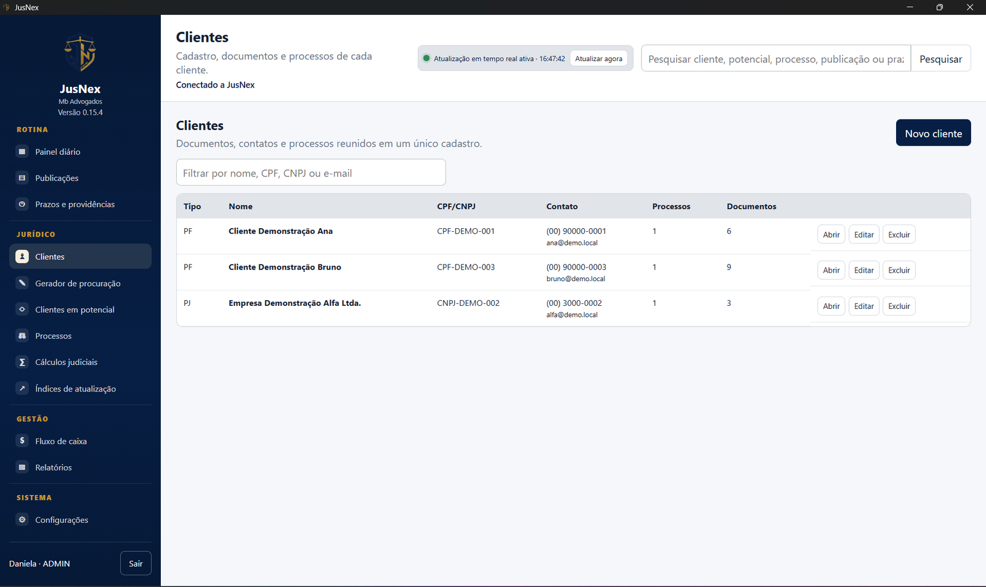Click the Versão 0.15.4 text
This screenshot has height=587, width=986.
click(x=80, y=112)
